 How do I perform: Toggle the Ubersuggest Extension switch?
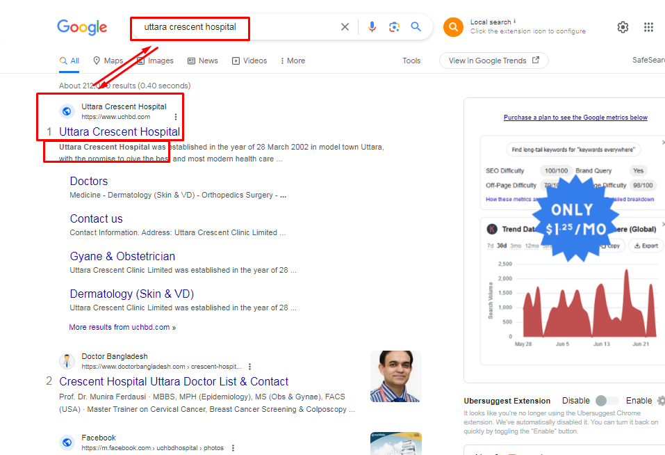[607, 401]
